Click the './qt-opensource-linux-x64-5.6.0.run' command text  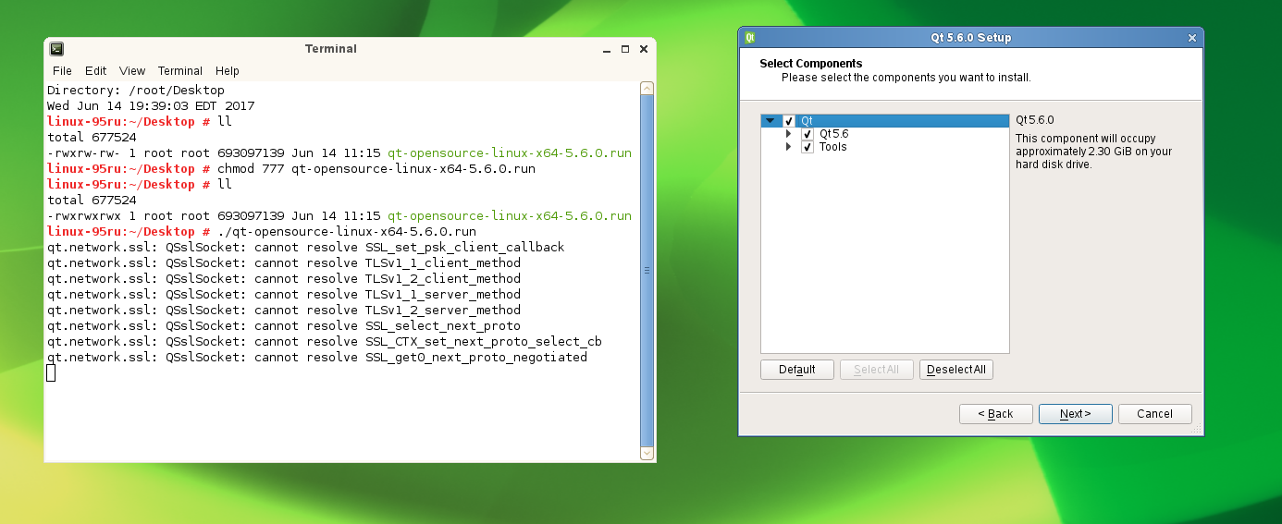coord(347,232)
